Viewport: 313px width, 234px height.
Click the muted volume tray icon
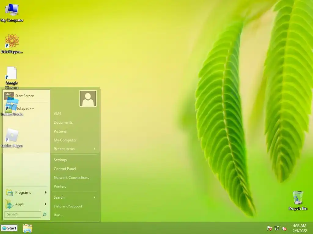point(284,228)
